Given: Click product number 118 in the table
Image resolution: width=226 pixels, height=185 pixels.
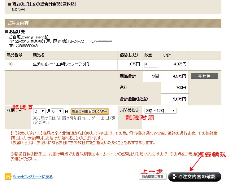Looking at the screenshot, I should point(10,64).
